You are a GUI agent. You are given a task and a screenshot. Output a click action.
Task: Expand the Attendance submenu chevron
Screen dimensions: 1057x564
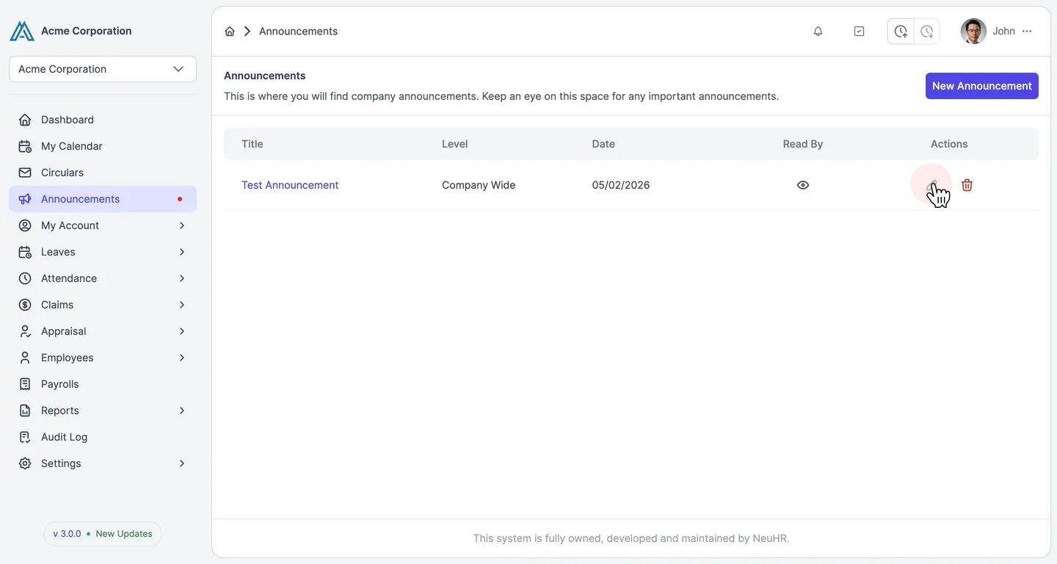coord(182,278)
